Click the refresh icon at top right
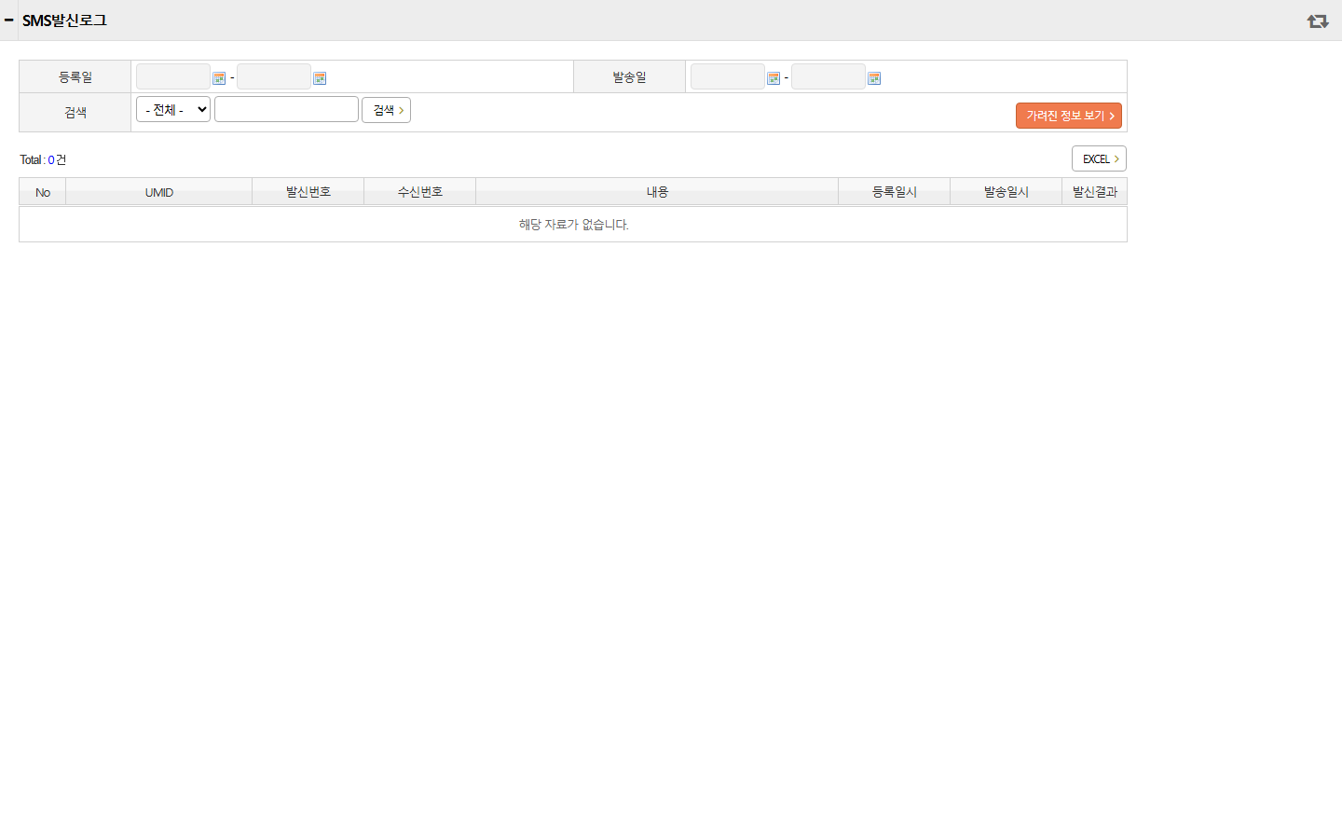Screen dimensions: 1342x839 [1317, 21]
